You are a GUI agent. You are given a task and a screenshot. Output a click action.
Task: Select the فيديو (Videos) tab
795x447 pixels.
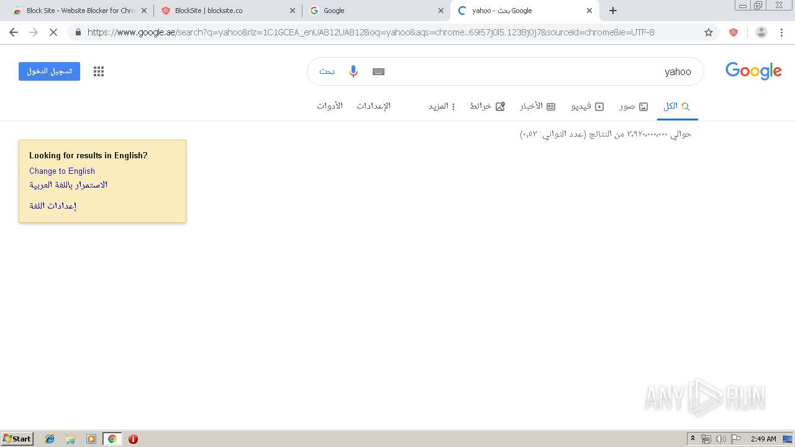[x=588, y=106]
